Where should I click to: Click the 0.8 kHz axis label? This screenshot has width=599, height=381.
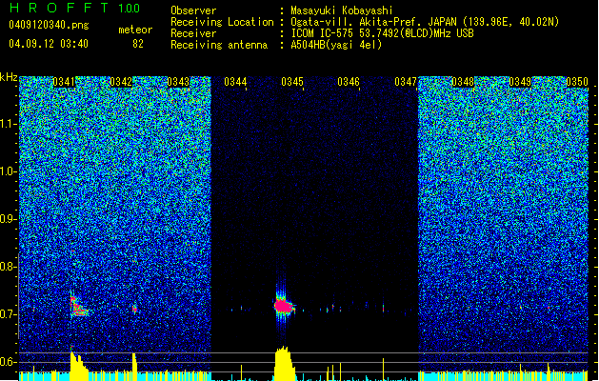click(x=7, y=267)
